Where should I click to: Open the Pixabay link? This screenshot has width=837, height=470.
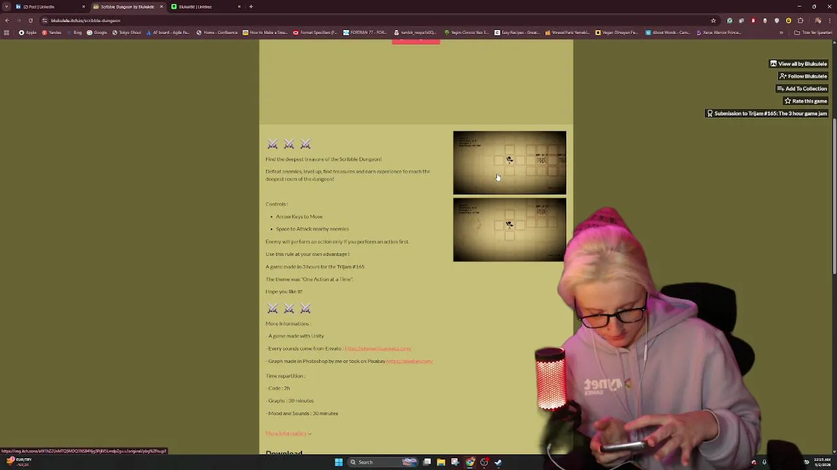tap(409, 361)
